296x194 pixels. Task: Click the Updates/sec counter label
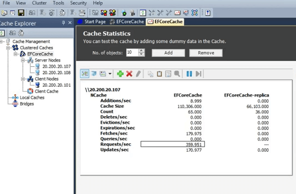[x=114, y=150]
